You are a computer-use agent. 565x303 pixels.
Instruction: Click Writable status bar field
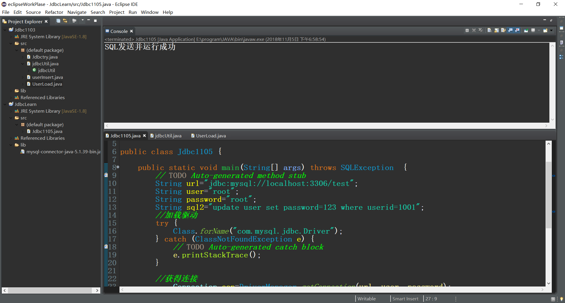[366, 299]
